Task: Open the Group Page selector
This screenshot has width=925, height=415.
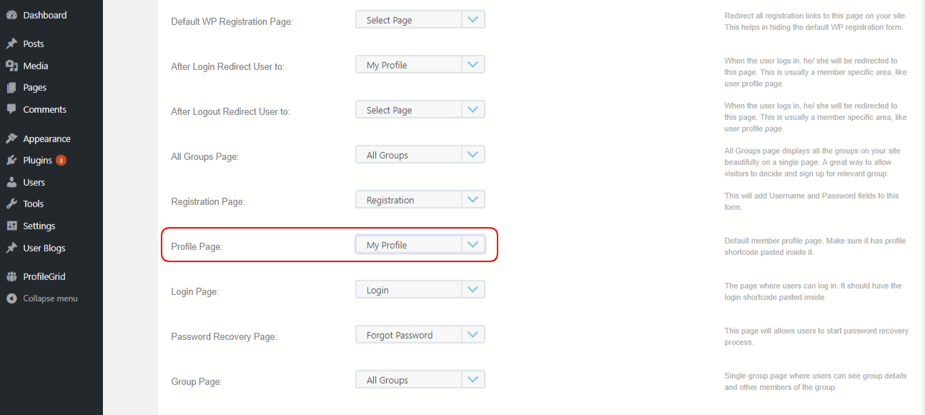Action: pos(472,379)
